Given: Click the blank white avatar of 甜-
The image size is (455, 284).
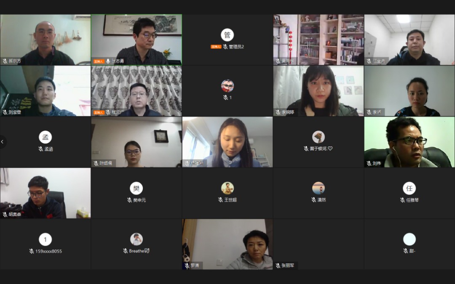Looking at the screenshot, I should coord(409,239).
